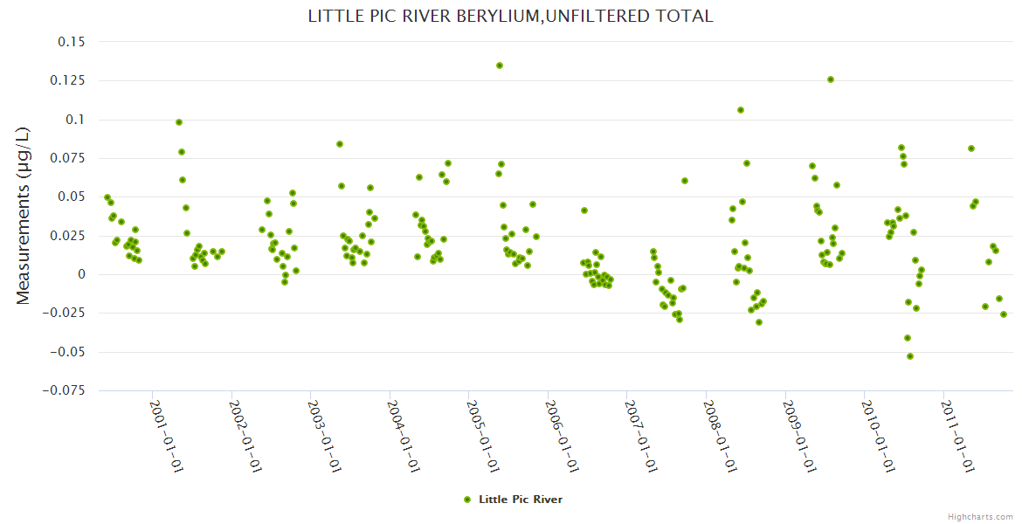Select the highest data point in 2005
This screenshot has width=1022, height=524.
point(500,65)
